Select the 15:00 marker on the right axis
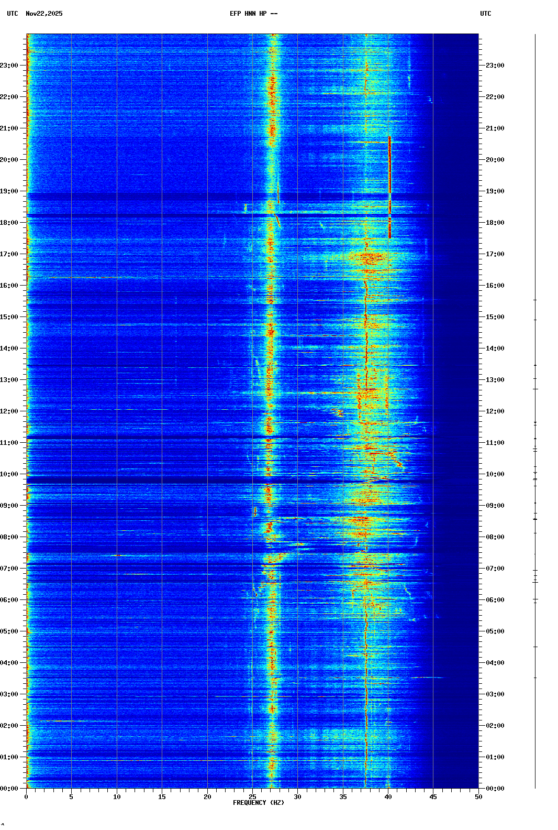 (495, 317)
